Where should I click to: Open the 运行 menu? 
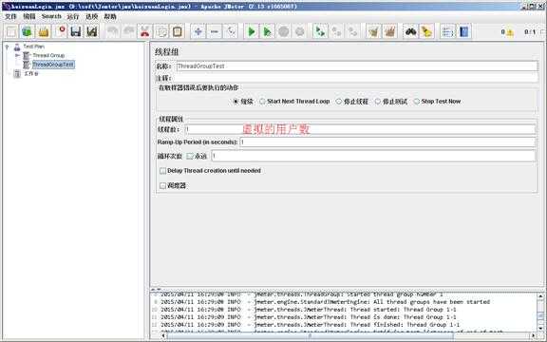73,16
